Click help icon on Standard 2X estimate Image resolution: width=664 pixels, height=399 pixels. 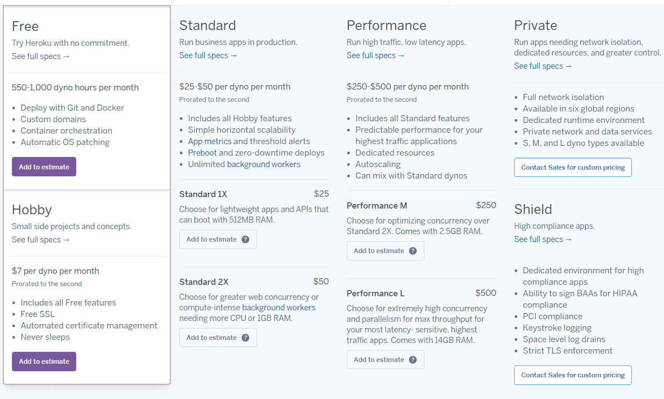coord(245,338)
